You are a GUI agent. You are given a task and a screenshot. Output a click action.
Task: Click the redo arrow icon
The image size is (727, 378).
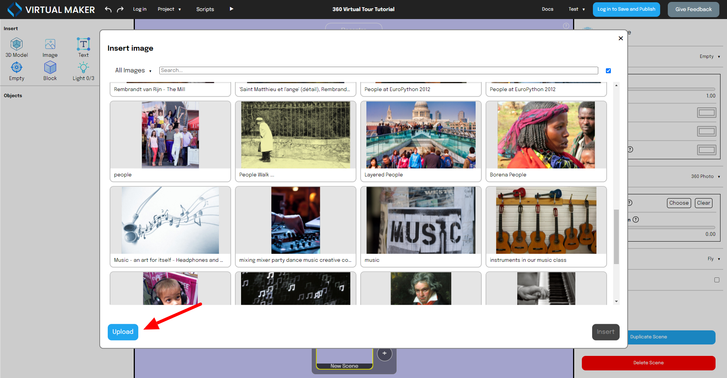click(120, 9)
